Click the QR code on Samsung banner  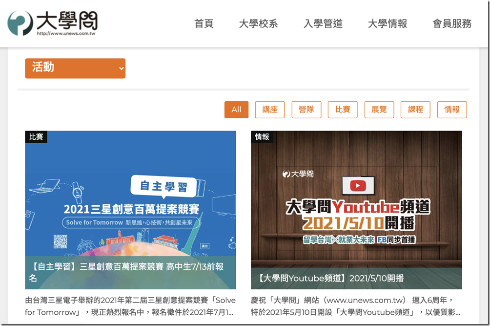60,241
